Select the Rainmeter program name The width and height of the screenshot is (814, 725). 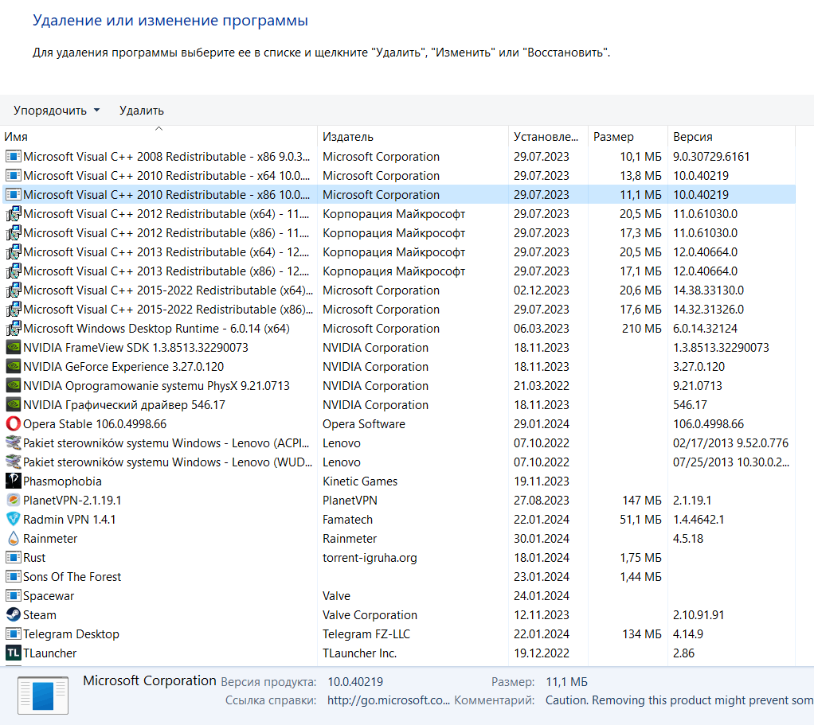coord(50,539)
